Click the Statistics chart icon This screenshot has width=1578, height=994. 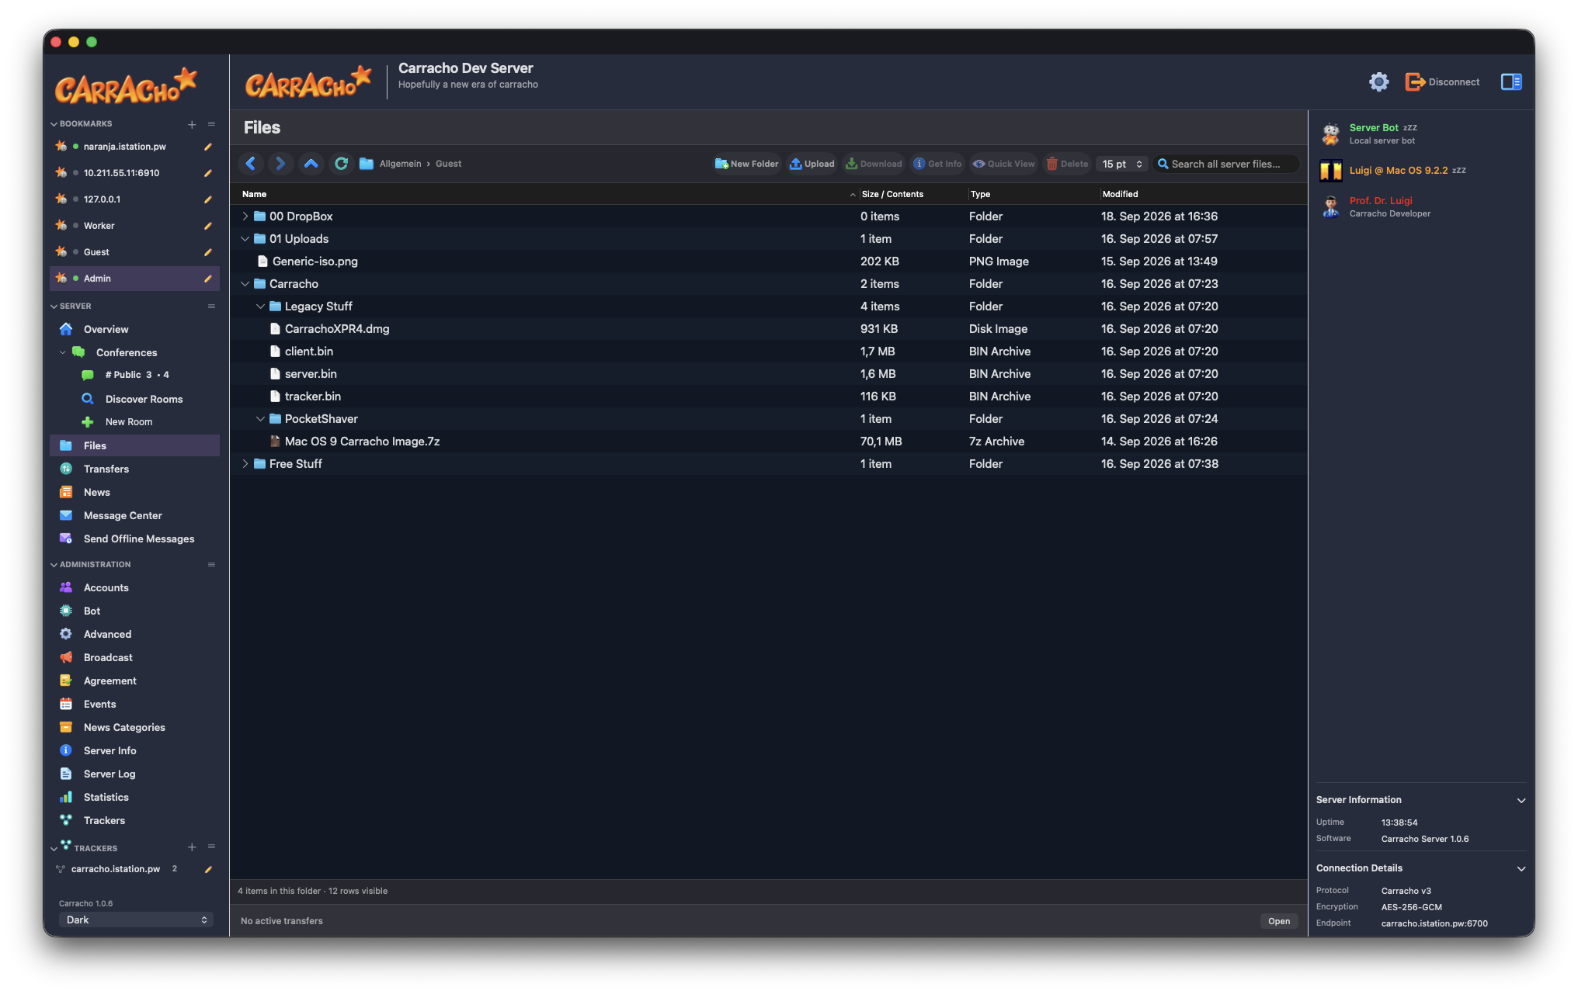click(66, 797)
